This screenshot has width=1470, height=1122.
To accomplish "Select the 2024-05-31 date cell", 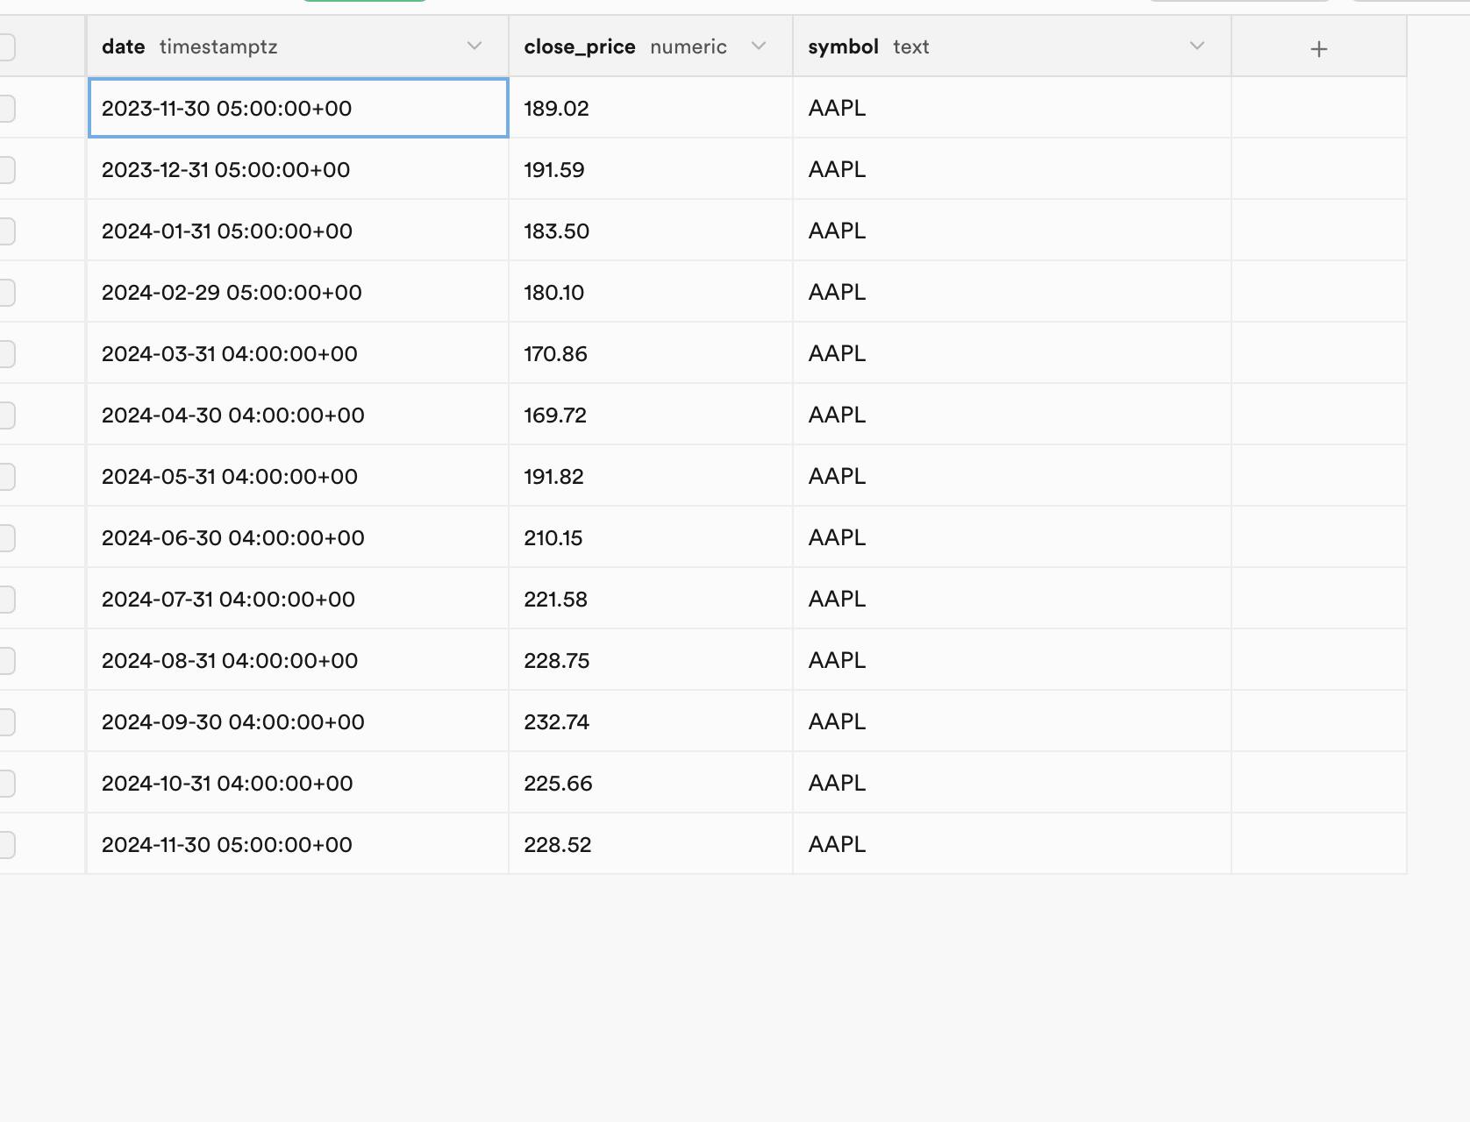I will click(297, 476).
